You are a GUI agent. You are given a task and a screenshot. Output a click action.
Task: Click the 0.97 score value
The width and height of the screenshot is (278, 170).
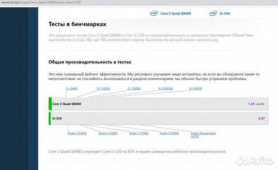[x=261, y=118]
